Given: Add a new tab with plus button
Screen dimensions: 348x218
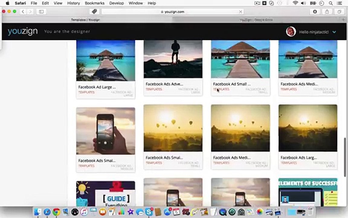Looking at the screenshot, I should (343, 20).
